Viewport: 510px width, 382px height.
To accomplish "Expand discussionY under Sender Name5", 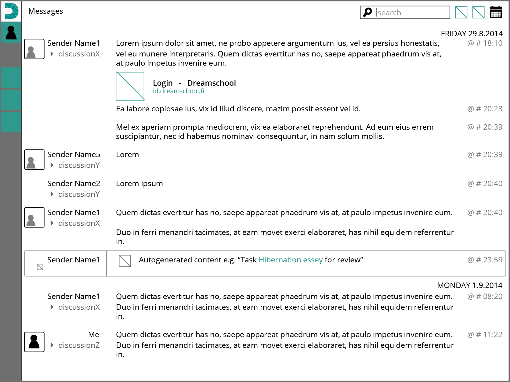I will point(52,165).
